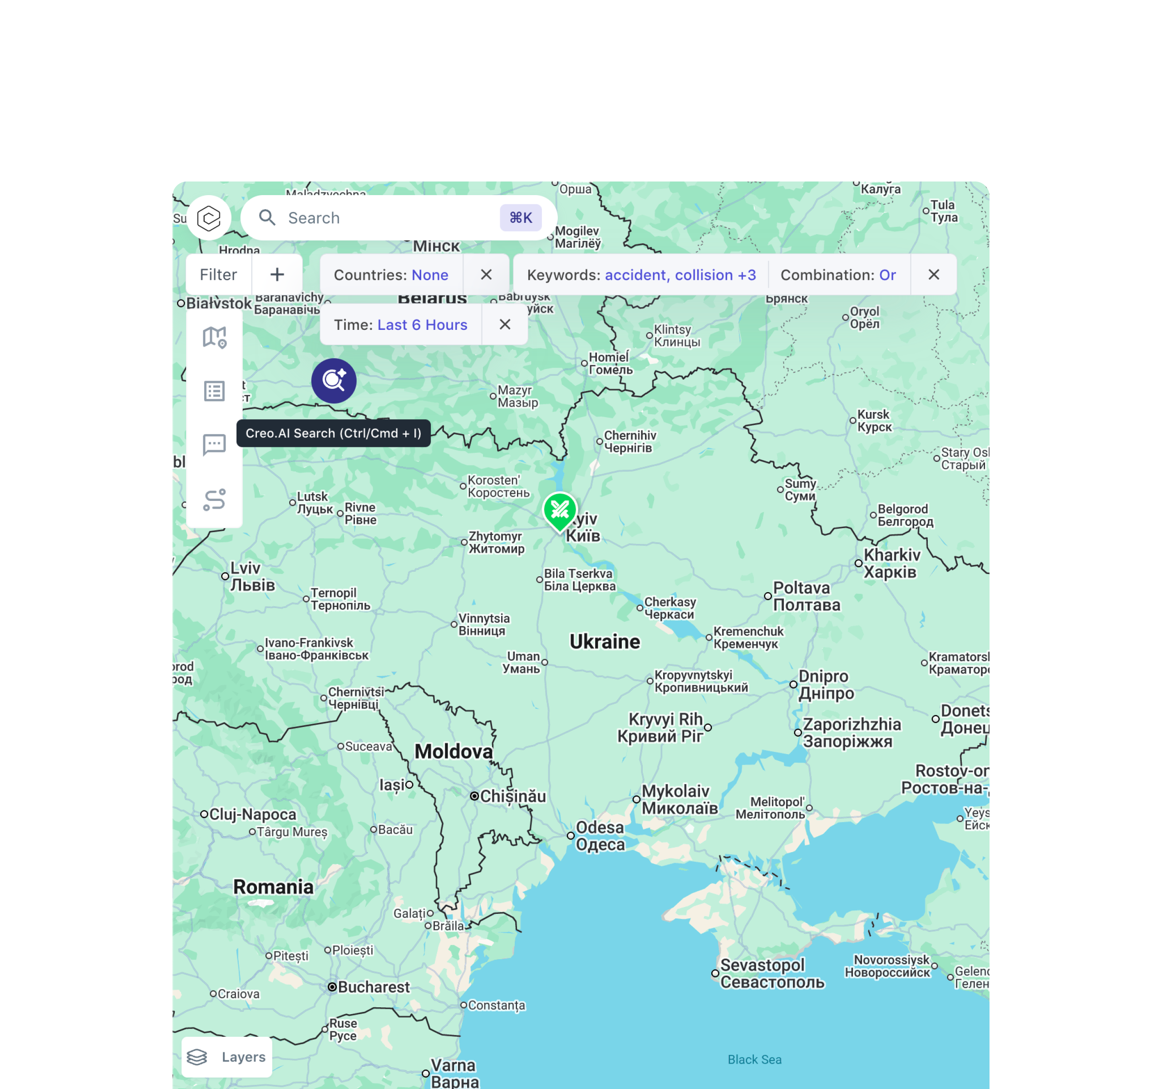Remove the Time Last 6 Hours filter
Viewport: 1162px width, 1089px height.
click(505, 324)
